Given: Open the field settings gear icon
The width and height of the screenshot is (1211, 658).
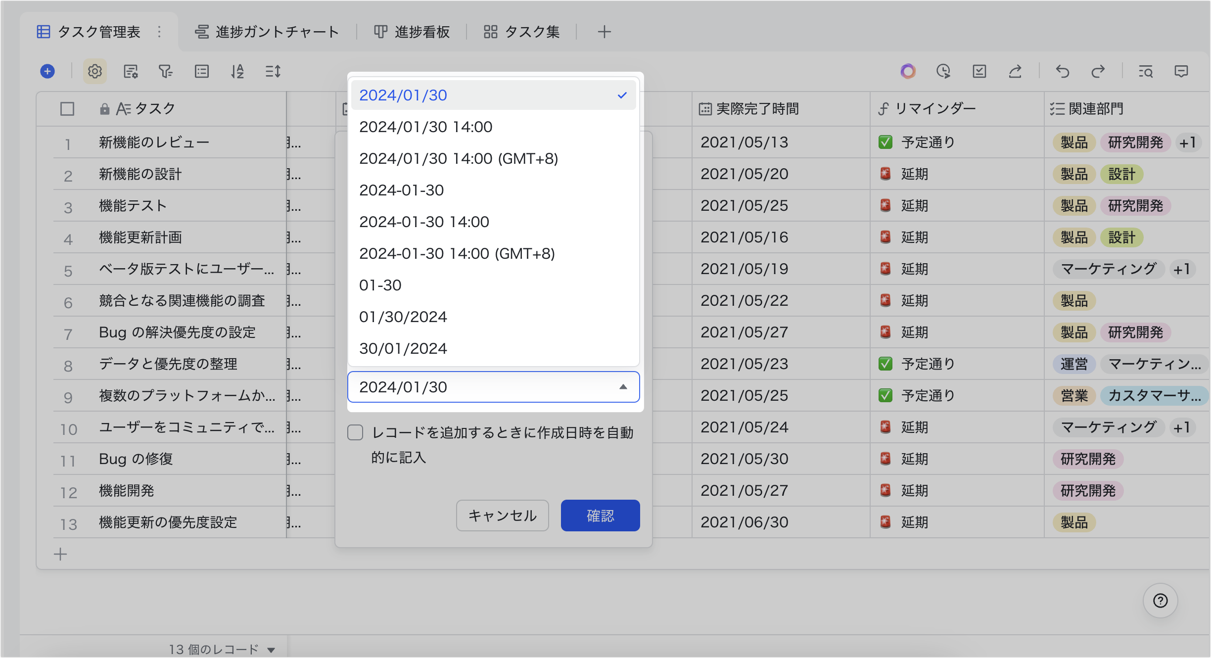Looking at the screenshot, I should click(x=95, y=71).
